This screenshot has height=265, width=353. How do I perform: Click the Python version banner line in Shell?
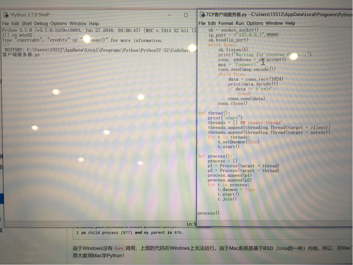99,30
